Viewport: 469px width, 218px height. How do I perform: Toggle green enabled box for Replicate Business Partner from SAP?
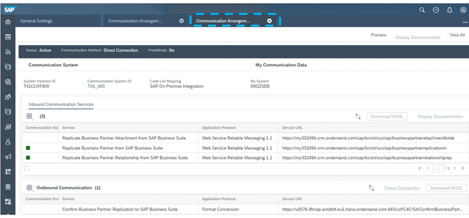28,148
